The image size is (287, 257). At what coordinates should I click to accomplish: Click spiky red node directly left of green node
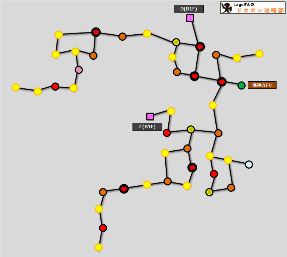tap(222, 82)
